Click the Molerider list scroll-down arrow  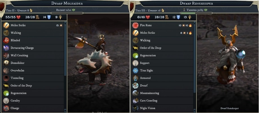pyautogui.click(x=65, y=110)
